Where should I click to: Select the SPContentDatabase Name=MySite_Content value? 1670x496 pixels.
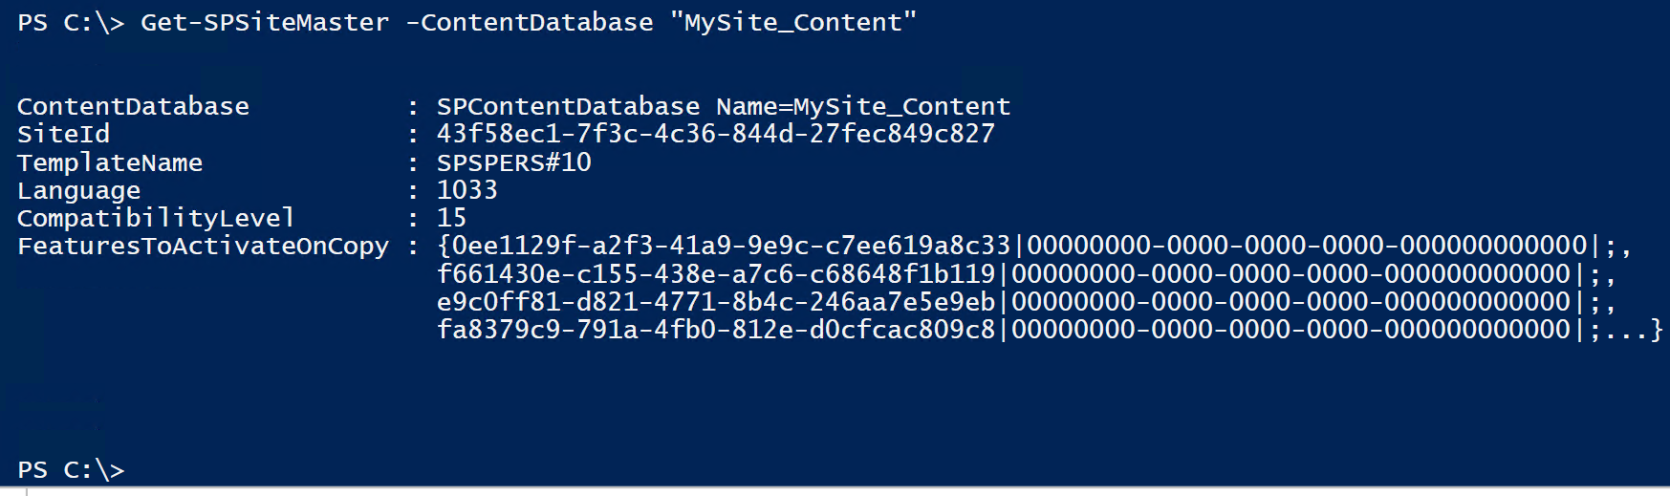724,106
